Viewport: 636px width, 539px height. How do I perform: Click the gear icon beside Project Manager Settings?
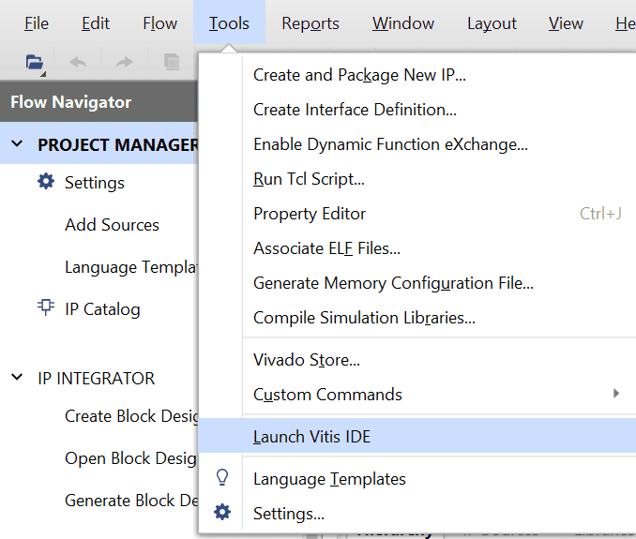45,182
